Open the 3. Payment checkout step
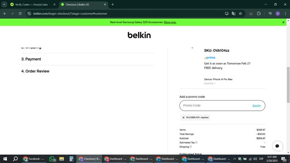Screen dimensions: 290x163 31,59
